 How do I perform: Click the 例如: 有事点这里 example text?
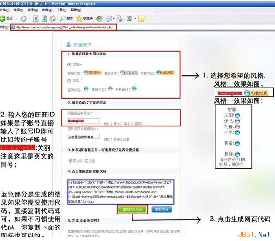(116, 139)
